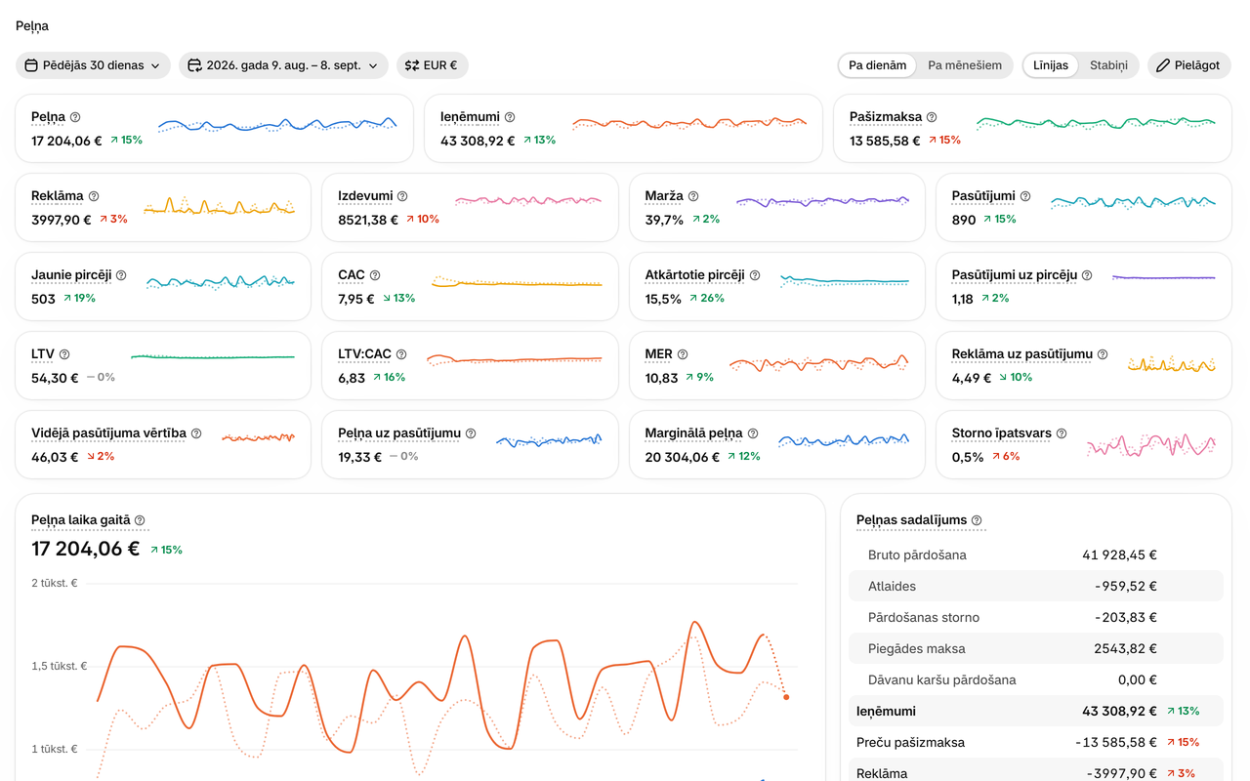
Task: Click the Dāvanu karšu pārdošana row
Action: [x=1036, y=679]
